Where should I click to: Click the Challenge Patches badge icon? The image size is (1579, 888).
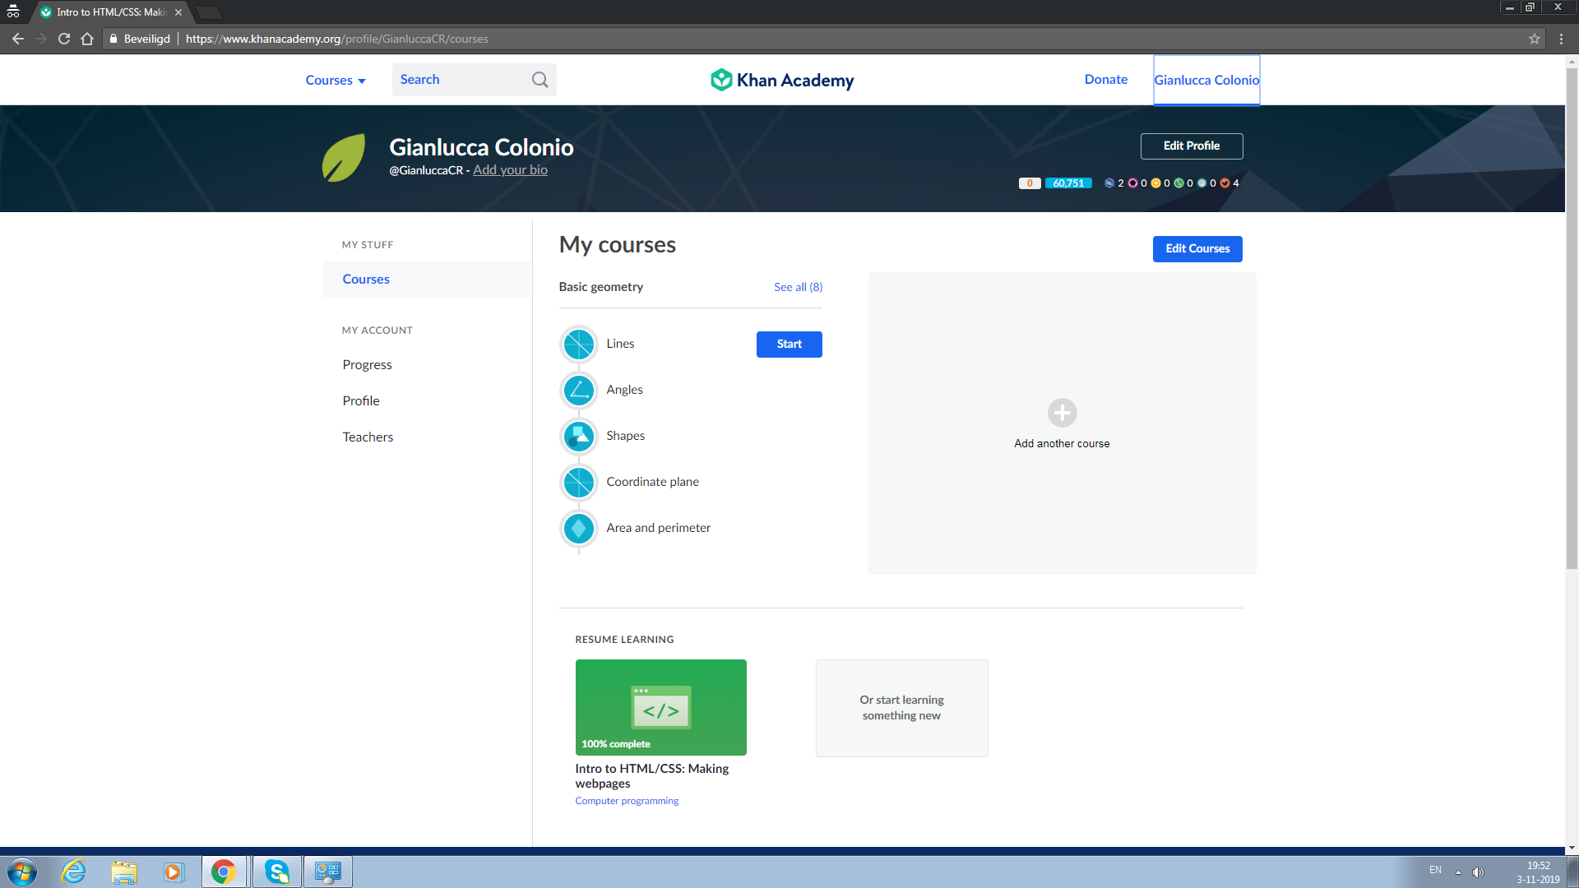coord(1109,183)
